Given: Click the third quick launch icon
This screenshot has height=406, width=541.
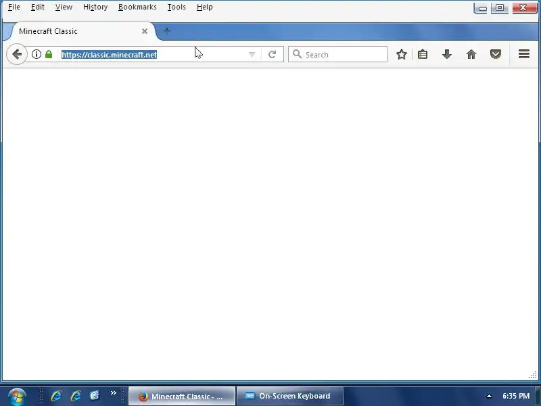Looking at the screenshot, I should click(95, 395).
